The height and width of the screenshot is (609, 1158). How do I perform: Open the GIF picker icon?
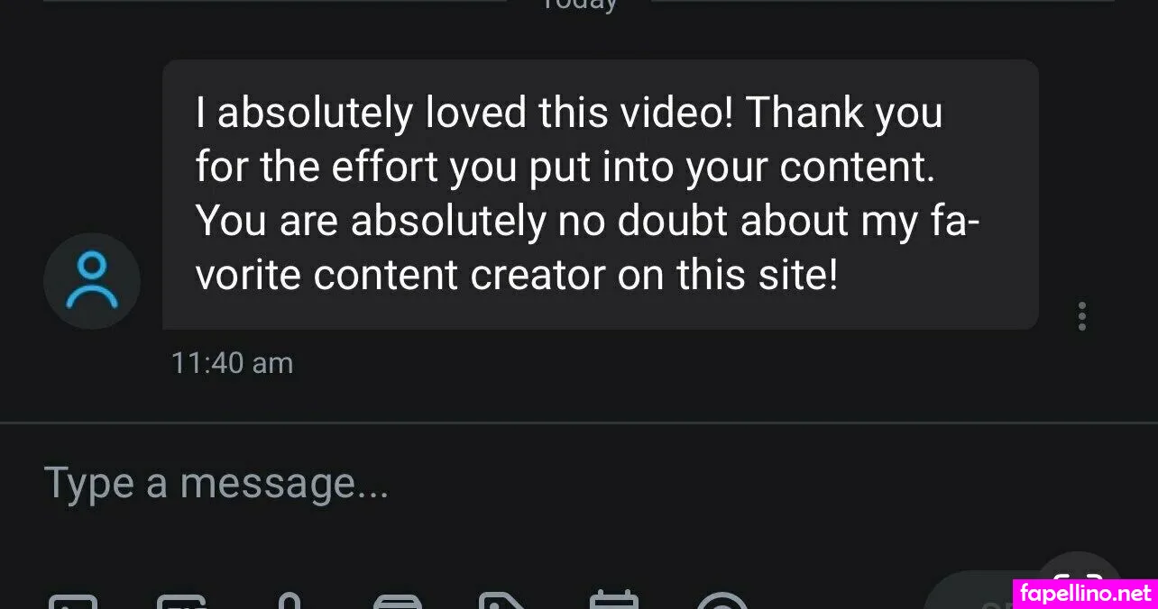(x=181, y=602)
